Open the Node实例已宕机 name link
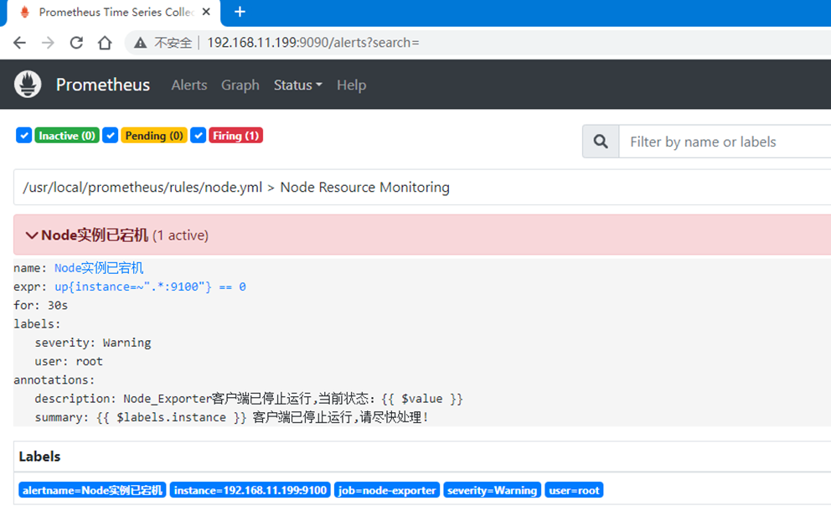Image resolution: width=831 pixels, height=511 pixels. (99, 268)
